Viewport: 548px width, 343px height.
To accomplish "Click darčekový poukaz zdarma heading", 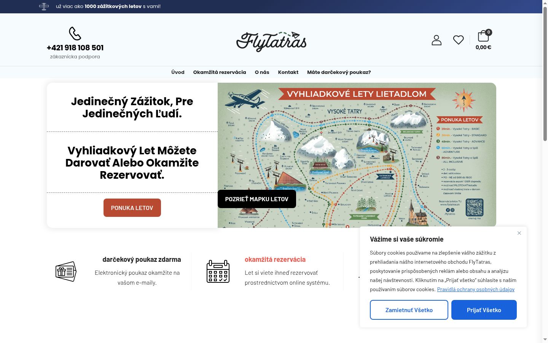I will click(142, 260).
